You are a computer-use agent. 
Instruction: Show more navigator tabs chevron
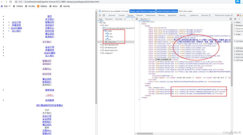point(125,19)
